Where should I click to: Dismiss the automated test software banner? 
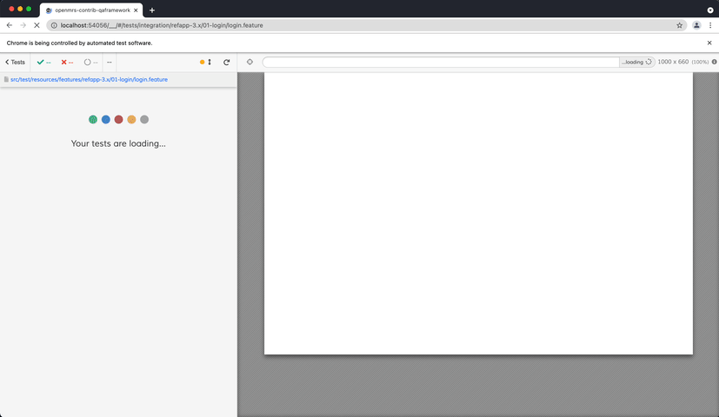[x=709, y=43]
